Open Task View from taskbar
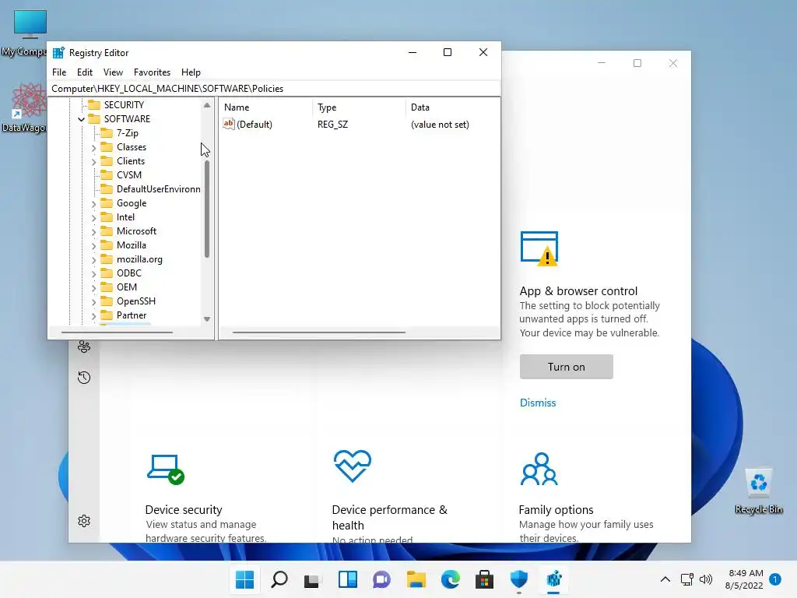The image size is (797, 598). 312,579
